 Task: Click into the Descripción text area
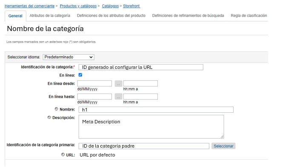click(x=151, y=127)
